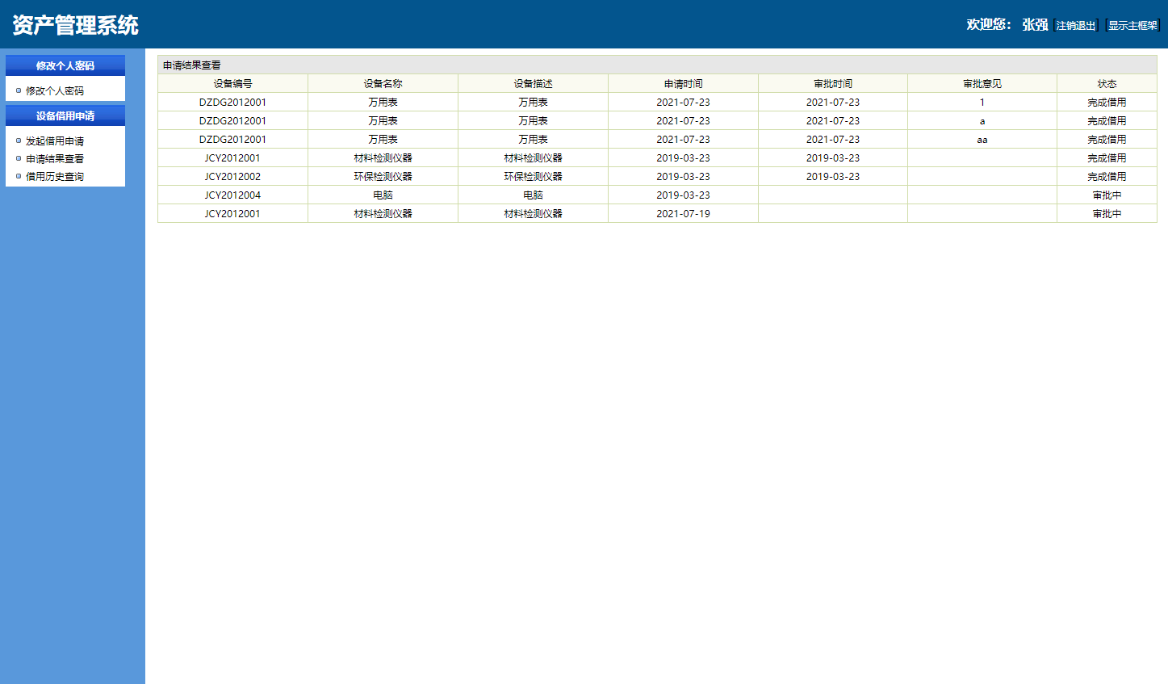Image resolution: width=1168 pixels, height=684 pixels.
Task: Click the 注销退出 logout link
Action: [1076, 26]
